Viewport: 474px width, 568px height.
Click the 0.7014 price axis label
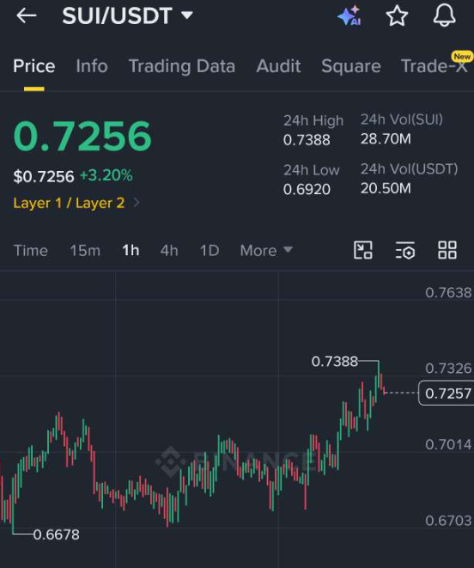pos(448,444)
